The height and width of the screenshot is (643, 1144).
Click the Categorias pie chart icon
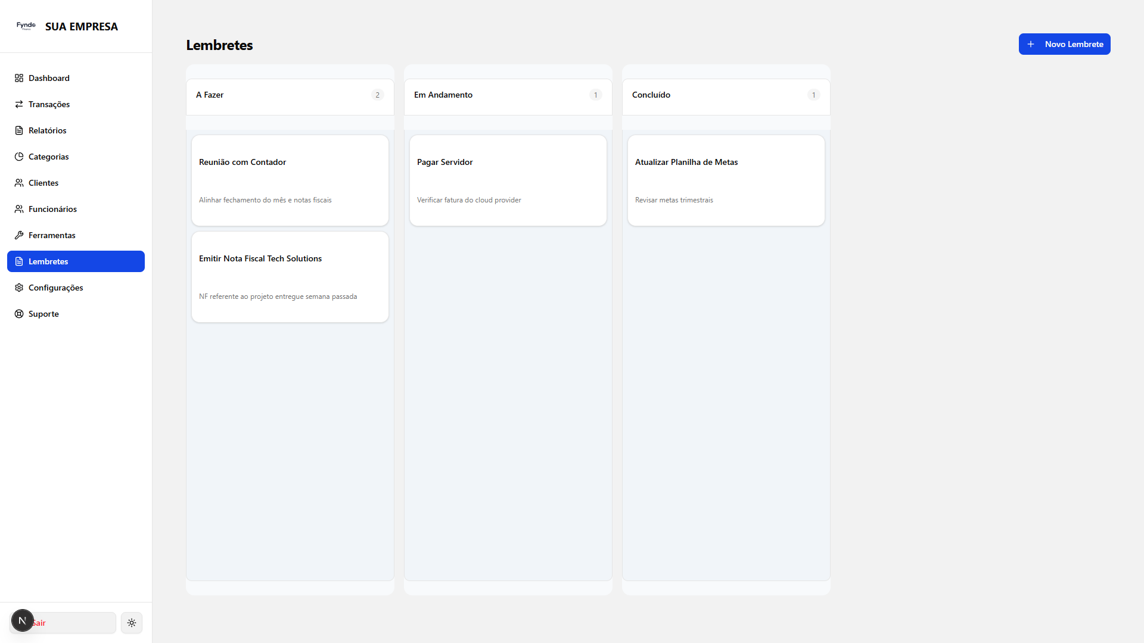[x=19, y=157]
